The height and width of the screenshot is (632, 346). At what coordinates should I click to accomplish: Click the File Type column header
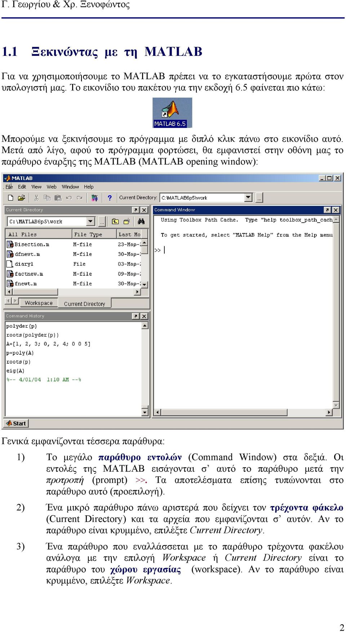pos(94,234)
